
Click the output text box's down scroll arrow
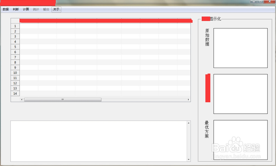coord(189,159)
